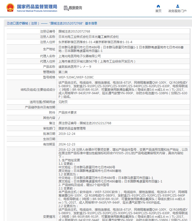The width and height of the screenshot is (192, 221).
Task: Click the national emblem logo
Action: [10, 8]
